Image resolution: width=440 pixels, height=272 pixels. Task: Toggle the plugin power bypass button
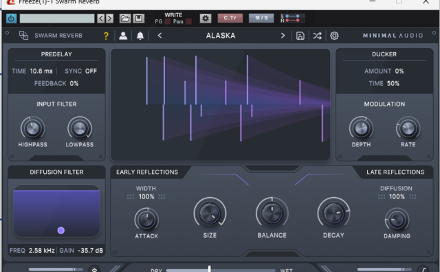(x=11, y=19)
